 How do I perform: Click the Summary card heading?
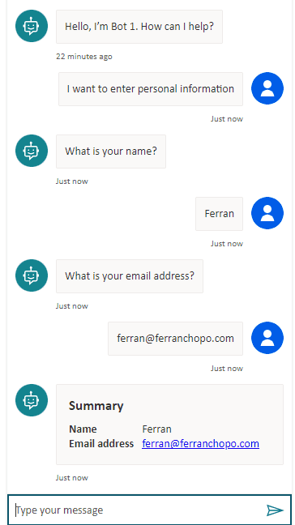click(96, 406)
